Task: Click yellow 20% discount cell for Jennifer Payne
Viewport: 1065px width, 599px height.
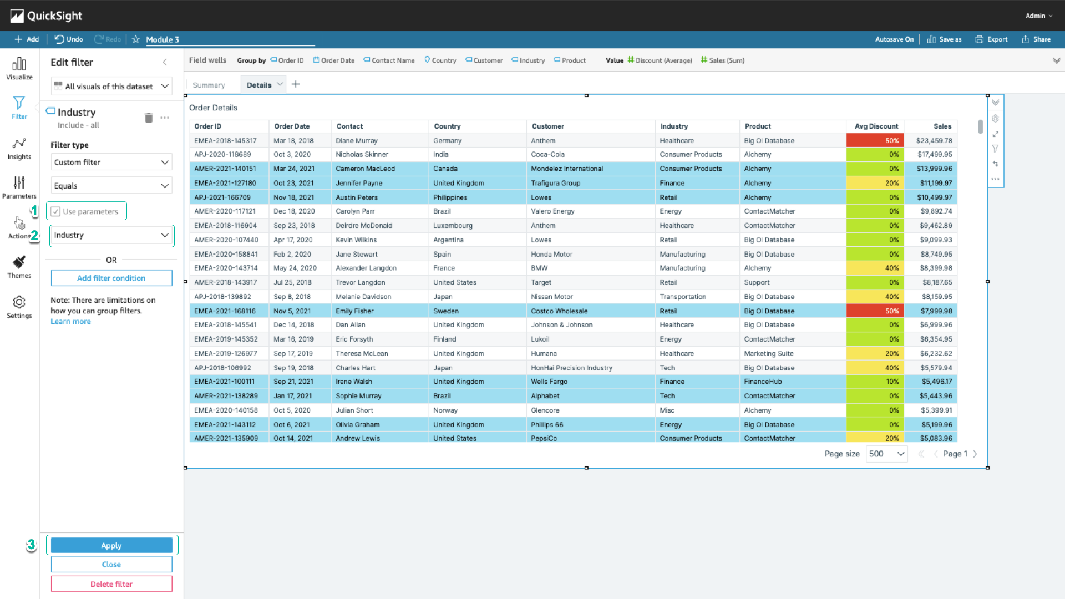Action: click(x=875, y=183)
